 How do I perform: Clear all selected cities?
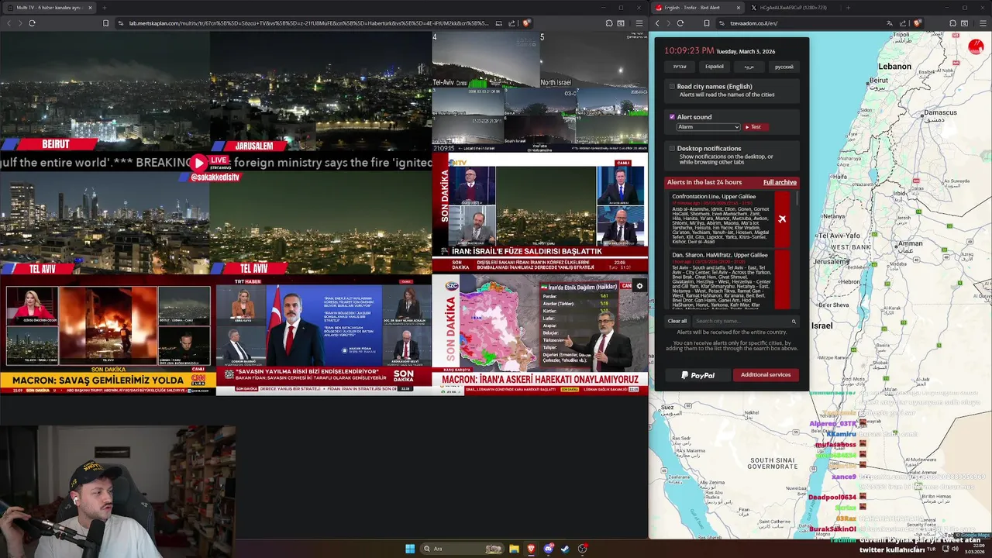(677, 321)
